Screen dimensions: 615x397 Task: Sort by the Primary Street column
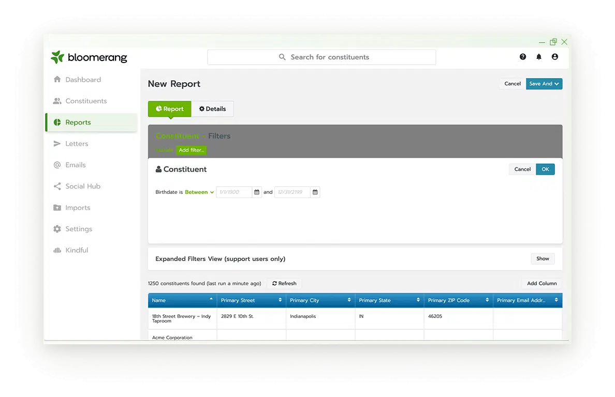click(x=252, y=300)
